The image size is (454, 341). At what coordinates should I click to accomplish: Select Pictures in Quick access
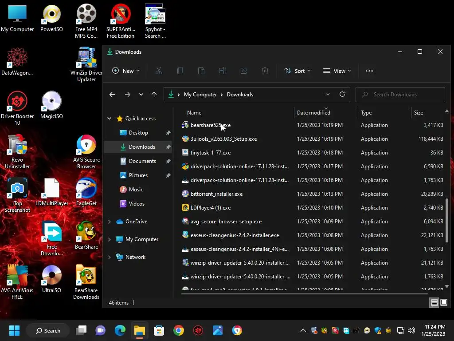click(x=138, y=175)
